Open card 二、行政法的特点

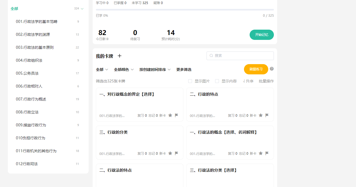click(x=139, y=175)
